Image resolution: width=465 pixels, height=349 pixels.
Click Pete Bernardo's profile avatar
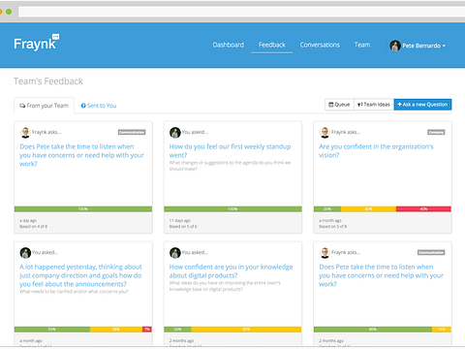pyautogui.click(x=395, y=46)
